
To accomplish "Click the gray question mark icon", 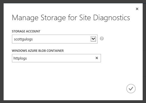I will (x=102, y=38).
